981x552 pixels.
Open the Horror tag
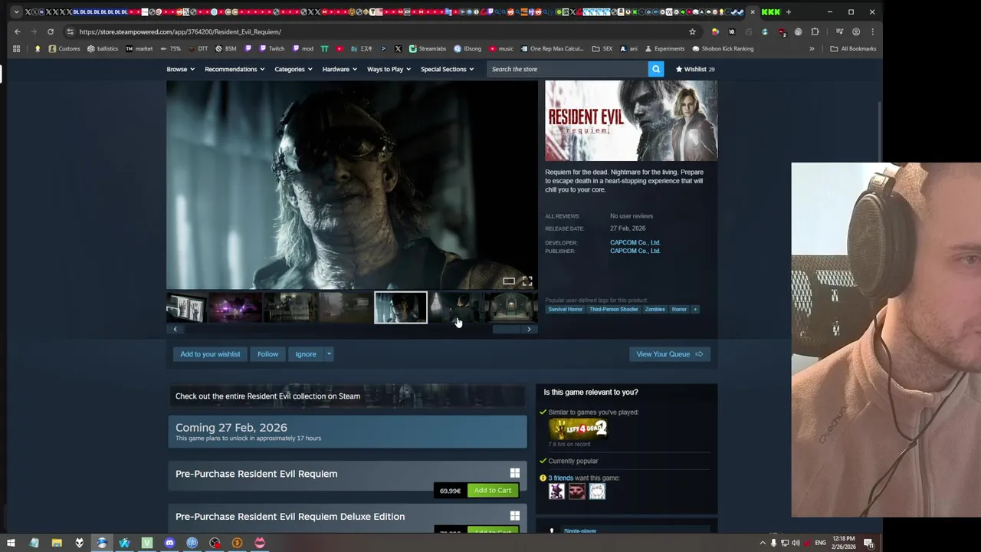click(679, 309)
